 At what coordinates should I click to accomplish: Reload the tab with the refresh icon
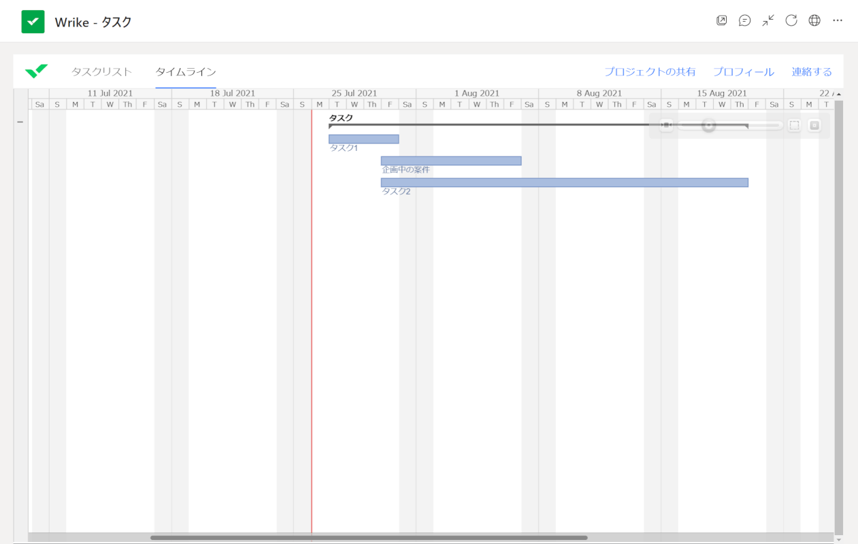click(x=791, y=20)
